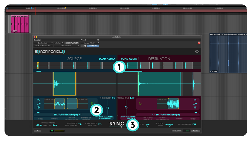Play the source segment preview
Image resolution: width=251 pixels, height=141 pixels.
(x=93, y=104)
